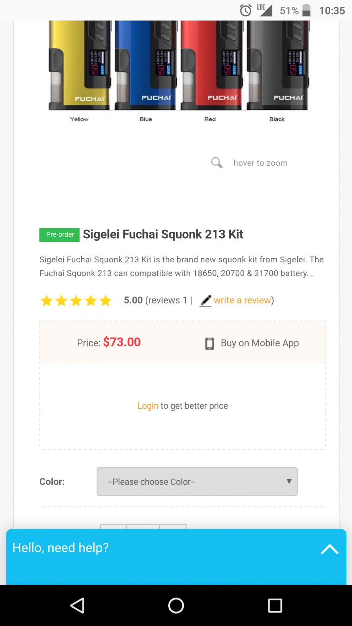Image resolution: width=352 pixels, height=626 pixels.
Task: Click the five-star rating stars
Action: [x=76, y=301]
